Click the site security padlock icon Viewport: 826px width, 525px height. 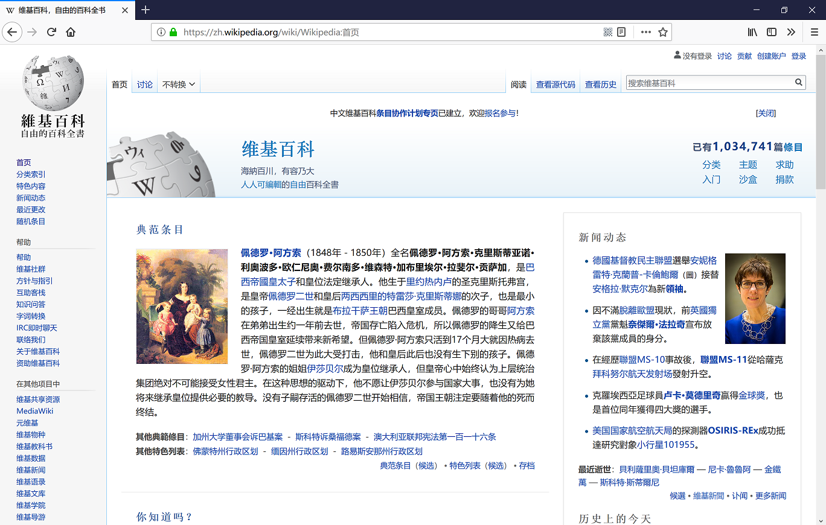173,32
